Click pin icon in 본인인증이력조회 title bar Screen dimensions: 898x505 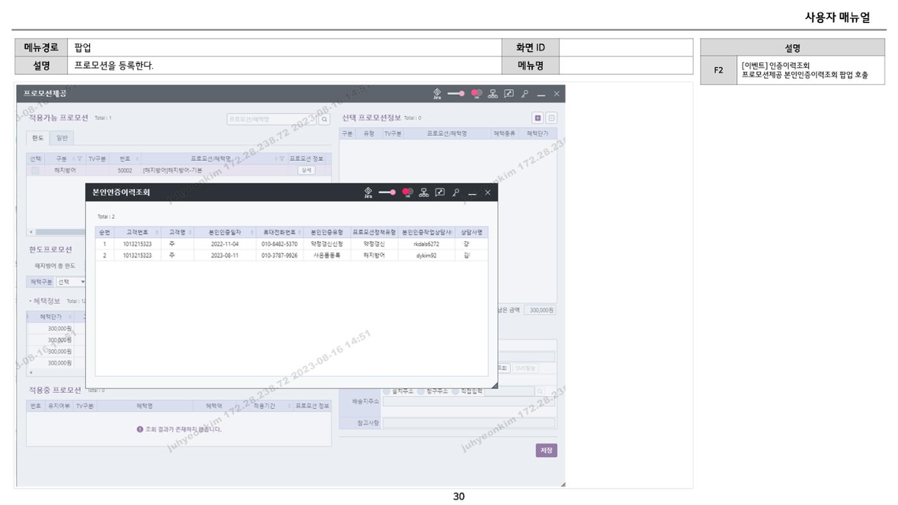[x=457, y=193]
